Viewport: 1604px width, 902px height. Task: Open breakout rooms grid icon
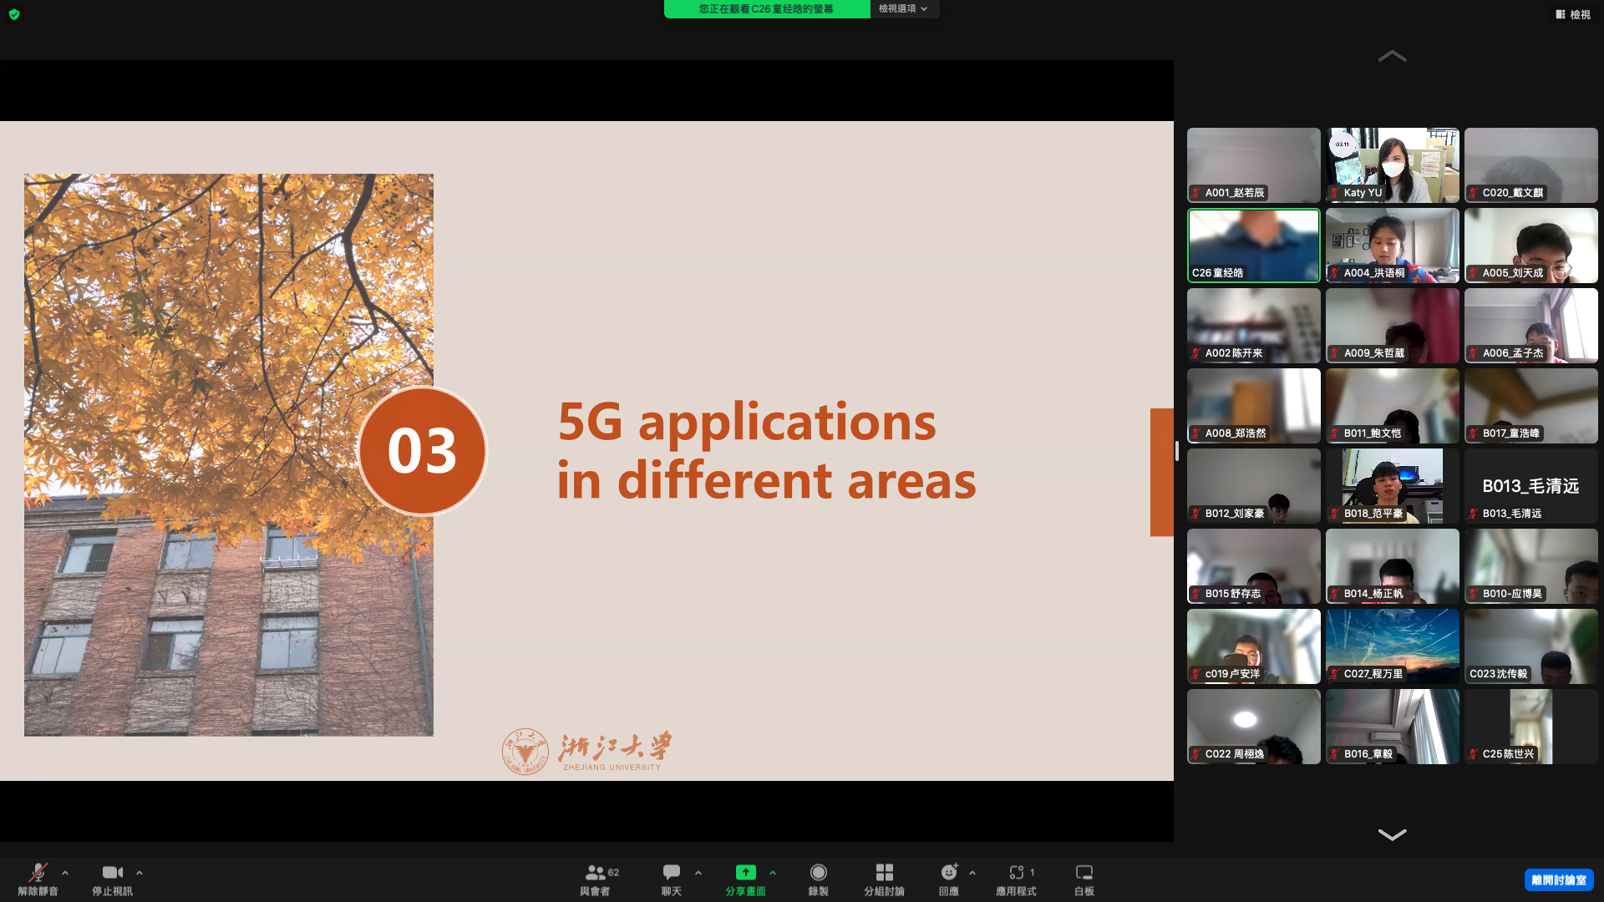[x=884, y=873]
